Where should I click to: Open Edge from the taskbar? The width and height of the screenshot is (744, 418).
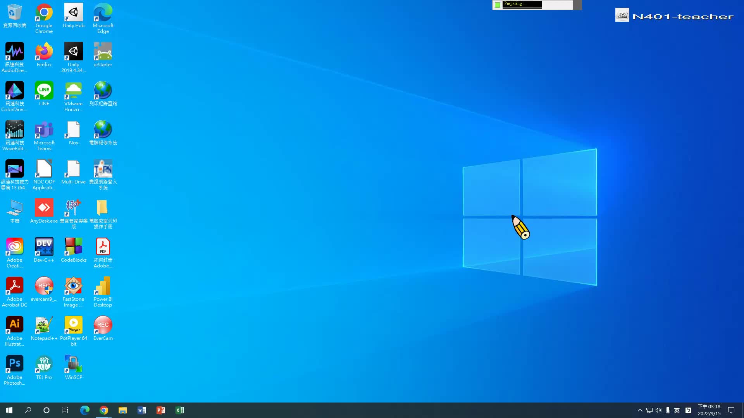tap(84, 410)
